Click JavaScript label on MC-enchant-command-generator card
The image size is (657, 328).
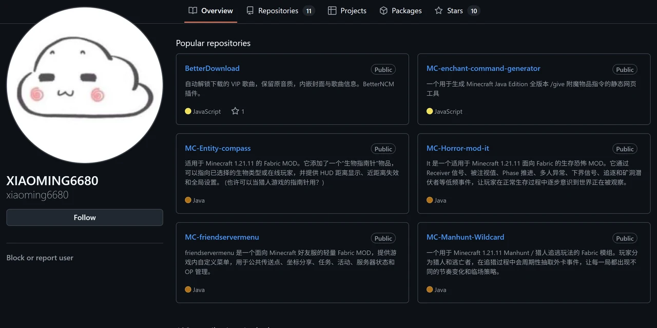pos(449,112)
